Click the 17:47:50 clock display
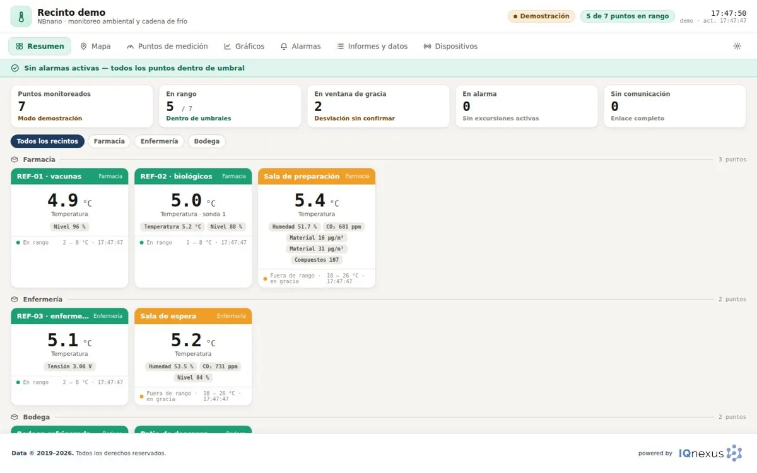757x473 pixels. click(729, 13)
